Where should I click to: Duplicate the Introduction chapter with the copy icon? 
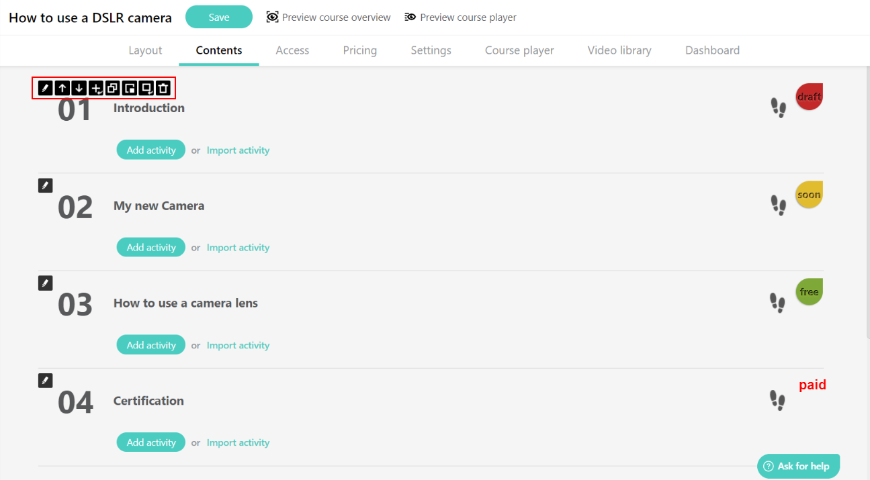pyautogui.click(x=113, y=88)
